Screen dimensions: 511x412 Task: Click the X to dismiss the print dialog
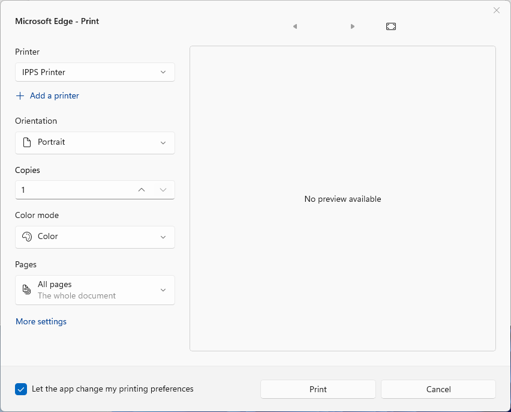click(497, 10)
